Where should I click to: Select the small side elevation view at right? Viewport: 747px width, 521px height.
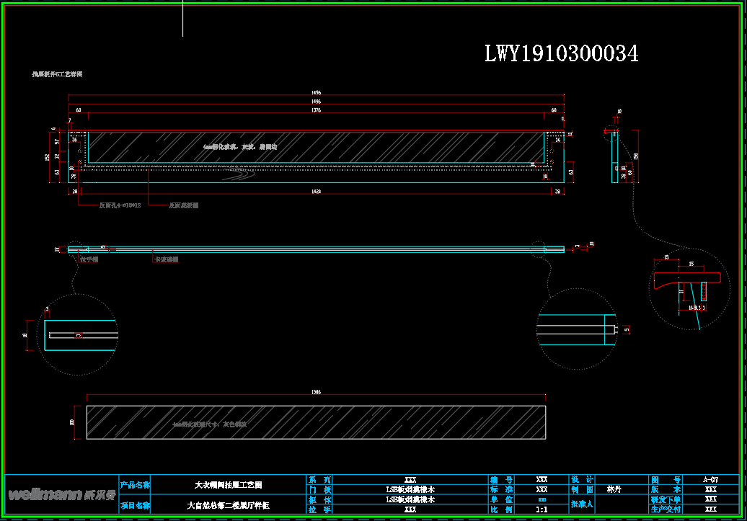click(615, 156)
